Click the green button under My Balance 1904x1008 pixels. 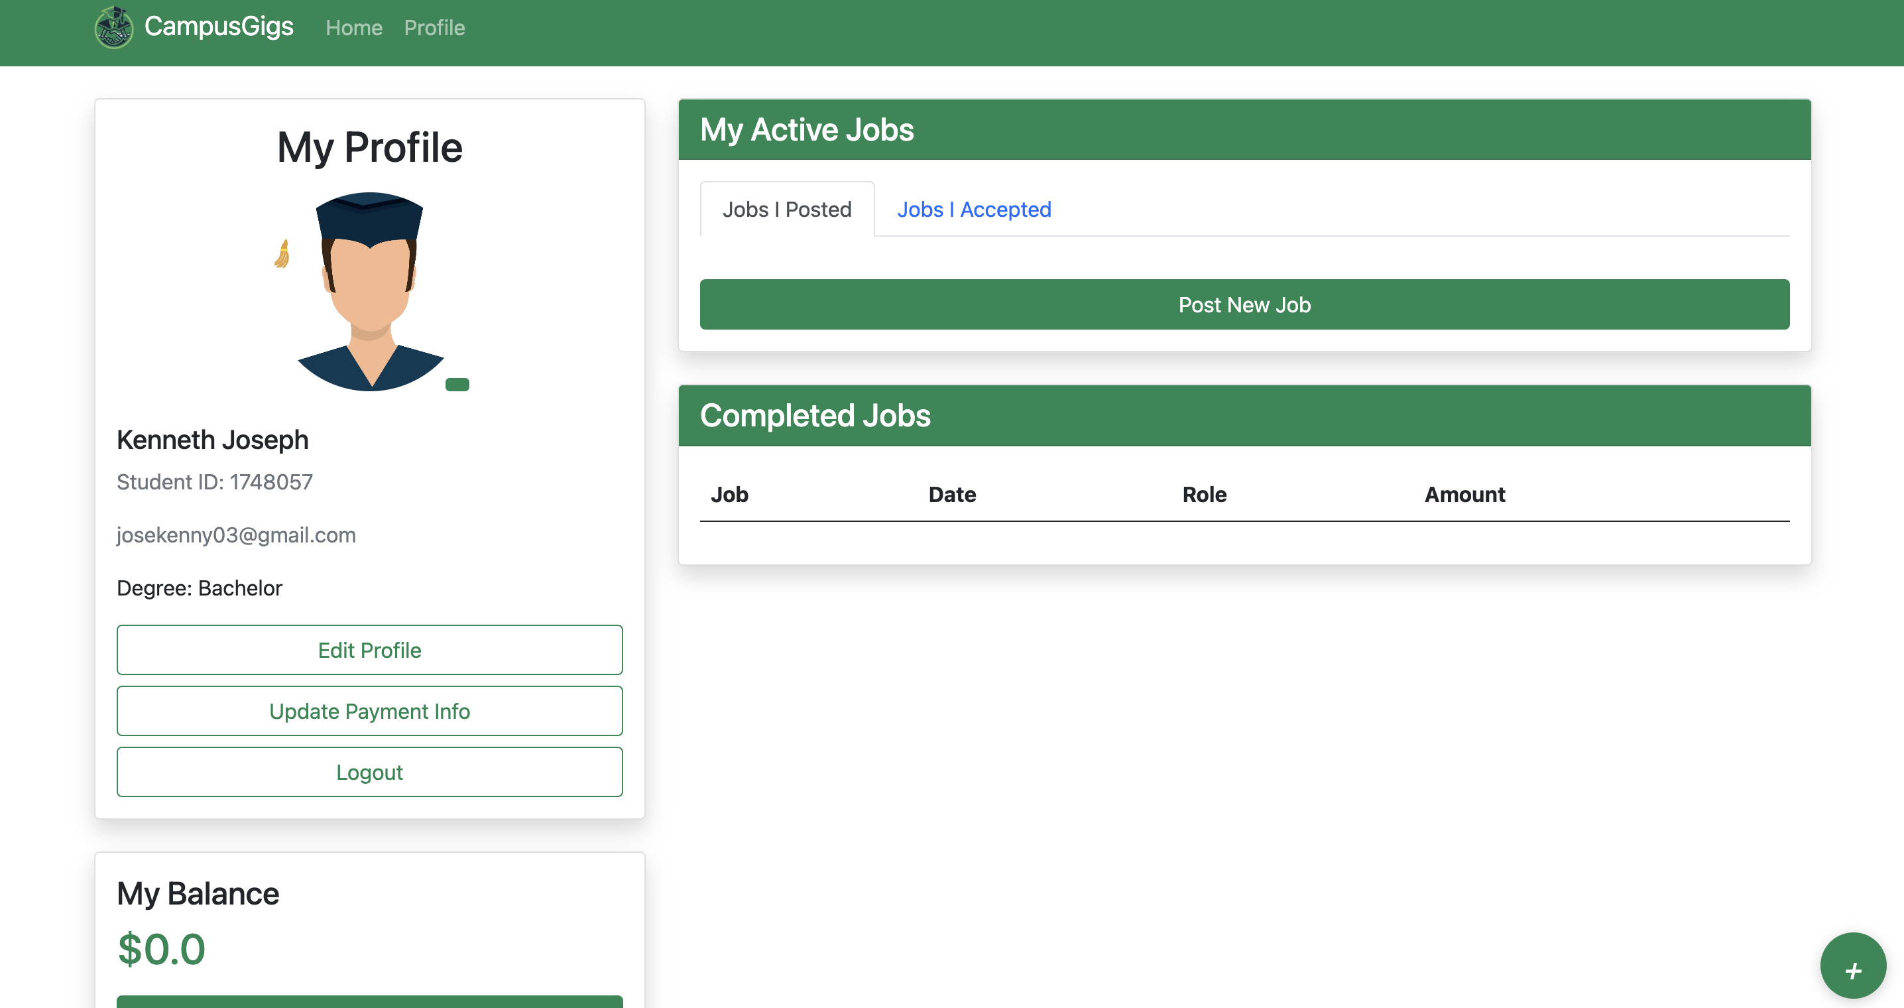[369, 1001]
